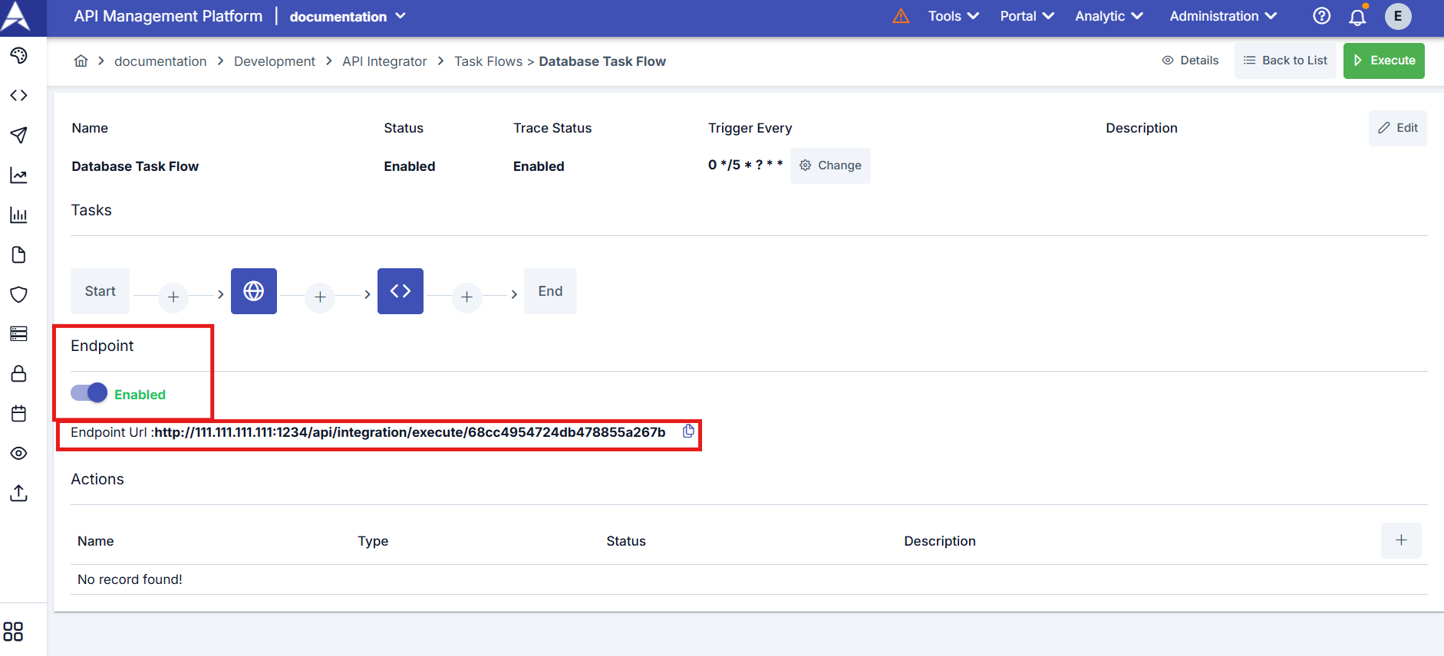Open the palette icon in left sidebar
This screenshot has height=656, width=1444.
coord(18,55)
